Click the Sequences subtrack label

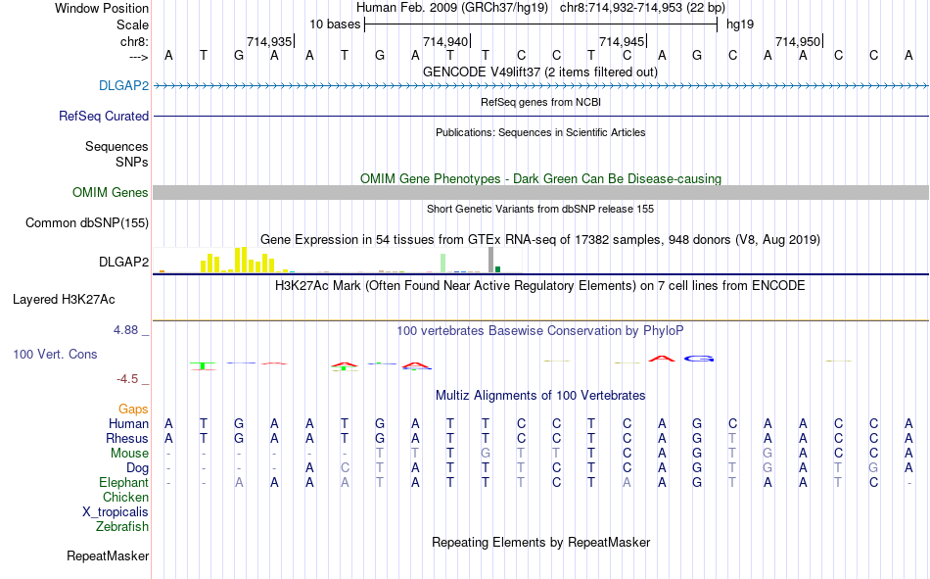tap(116, 146)
